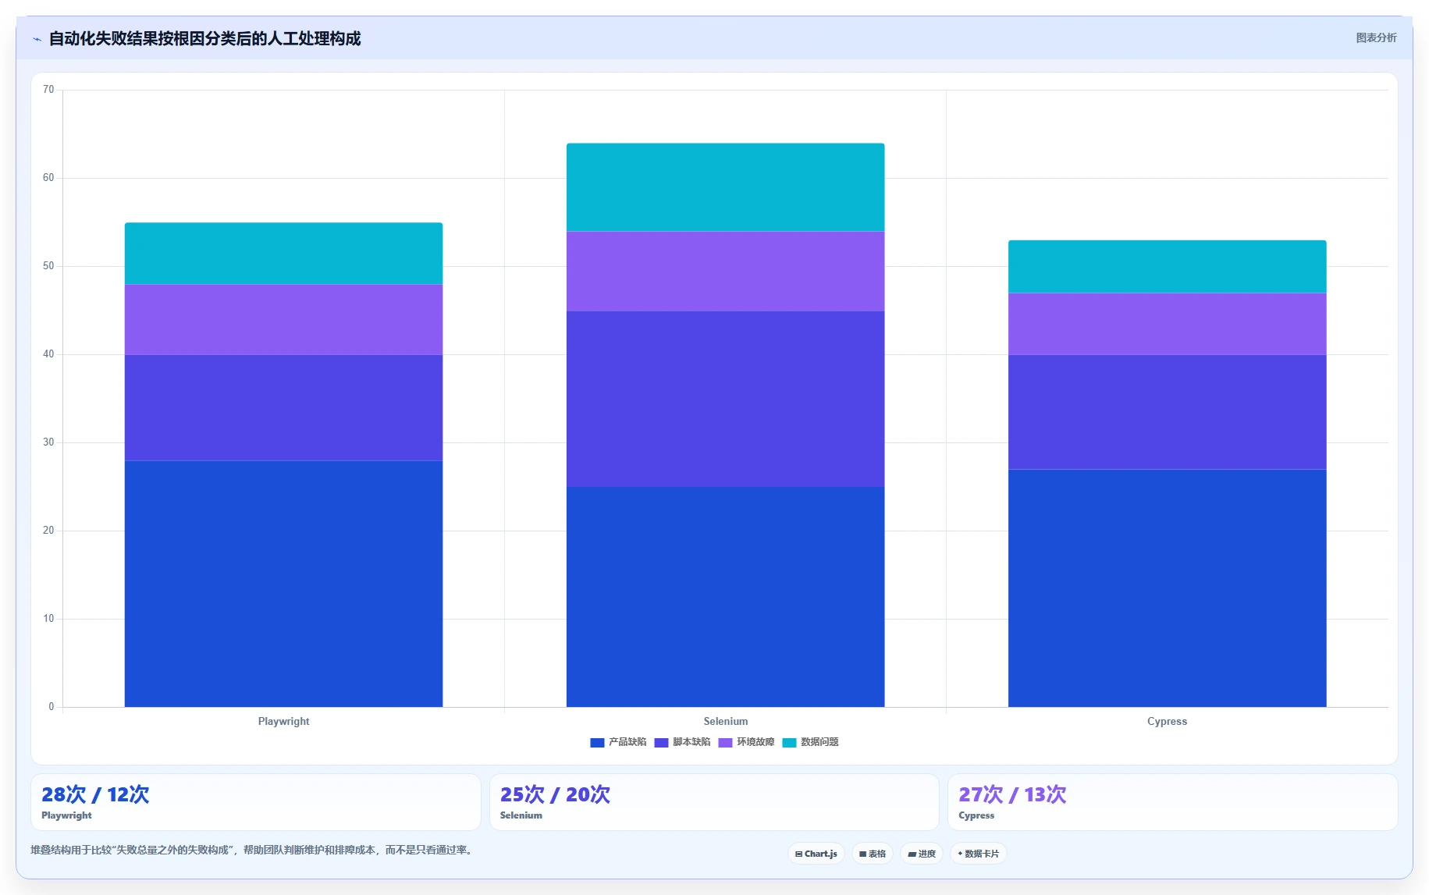This screenshot has height=895, width=1429.
Task: Click the footer note starting 堆叠结构用于比较
Action: [253, 850]
